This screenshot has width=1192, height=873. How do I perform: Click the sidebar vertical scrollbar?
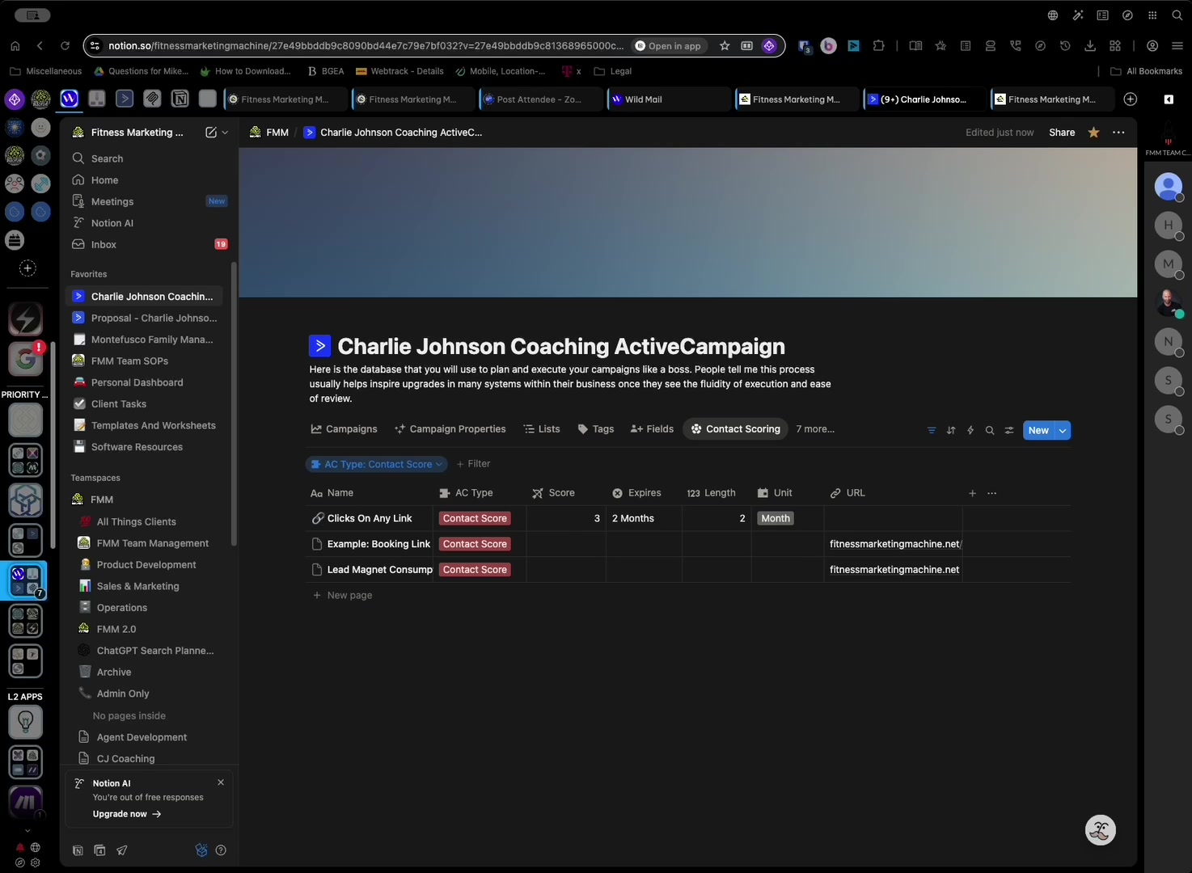tap(234, 403)
